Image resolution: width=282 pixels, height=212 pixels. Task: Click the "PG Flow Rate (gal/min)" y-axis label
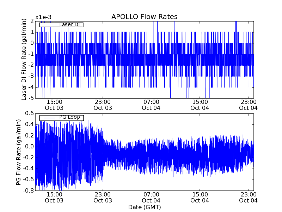pos(18,152)
